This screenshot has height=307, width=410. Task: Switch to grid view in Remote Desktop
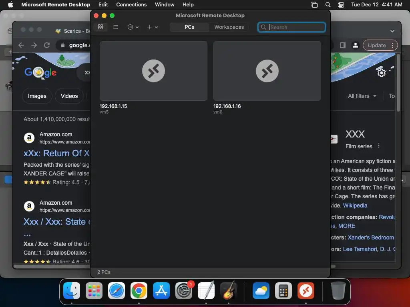[100, 27]
